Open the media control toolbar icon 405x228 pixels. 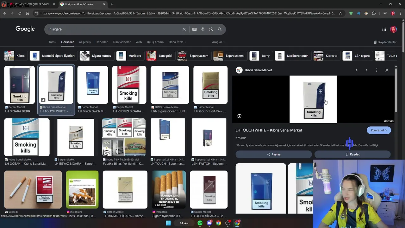(x=385, y=13)
